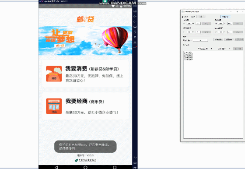Click the emulator sidebar volume down icon
The image size is (245, 169).
point(135,21)
